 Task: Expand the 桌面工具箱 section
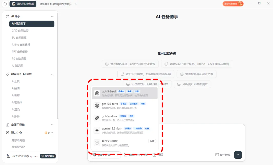tap(52, 125)
